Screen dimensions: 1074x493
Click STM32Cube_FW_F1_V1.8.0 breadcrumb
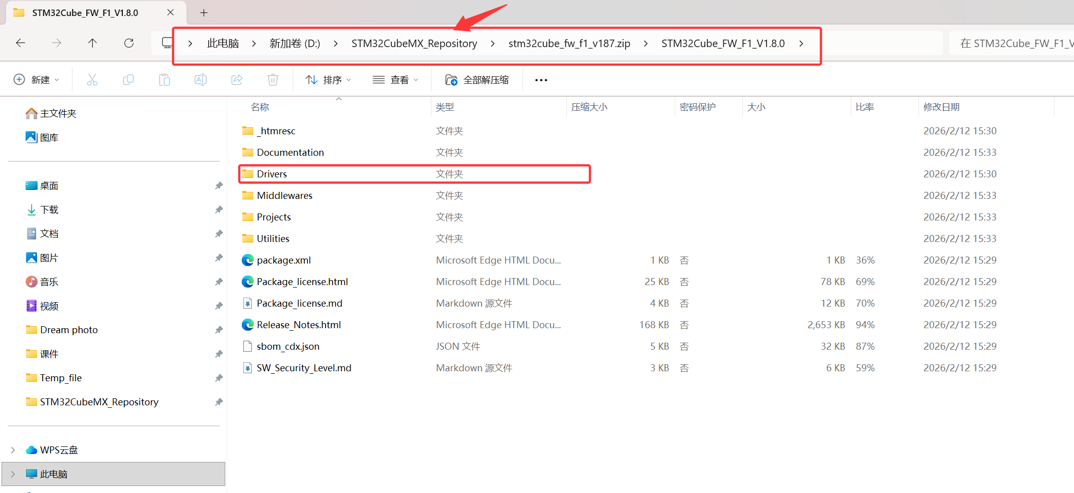pos(723,44)
